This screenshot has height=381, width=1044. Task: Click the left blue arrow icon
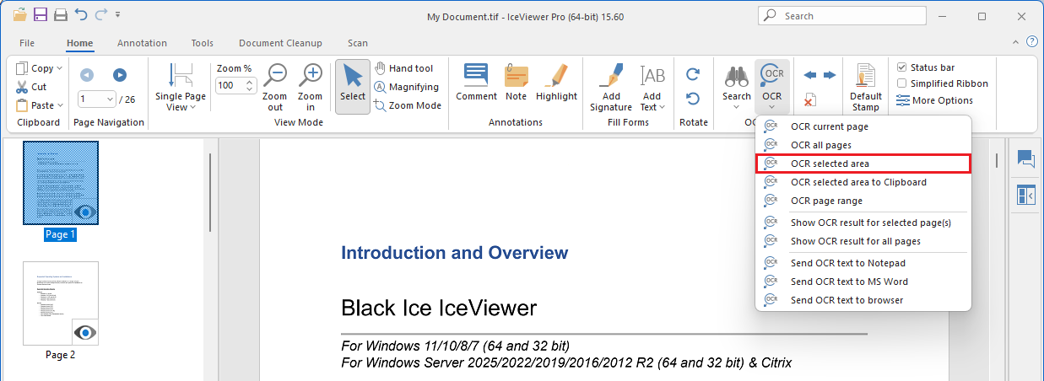(x=810, y=75)
